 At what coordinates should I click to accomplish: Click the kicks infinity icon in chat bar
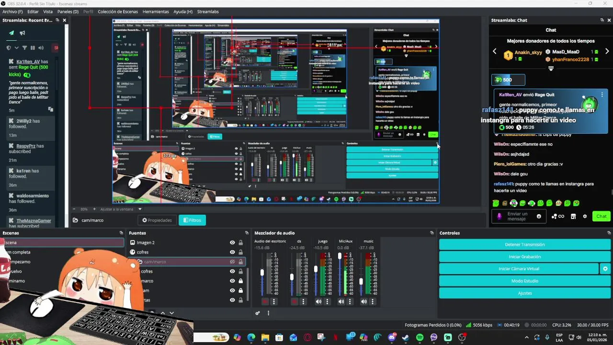click(x=558, y=217)
